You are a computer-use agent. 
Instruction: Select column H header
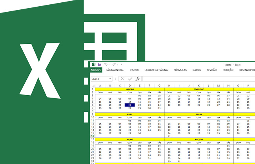coord(169,86)
